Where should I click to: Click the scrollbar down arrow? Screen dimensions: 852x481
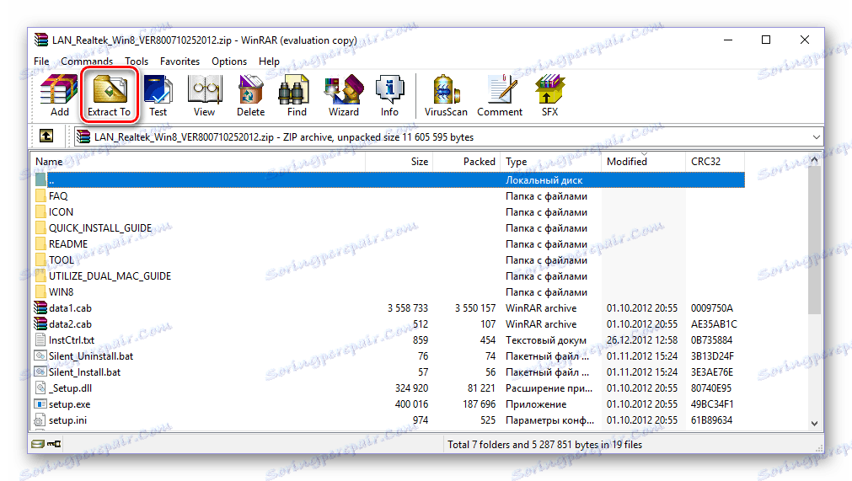coord(814,424)
